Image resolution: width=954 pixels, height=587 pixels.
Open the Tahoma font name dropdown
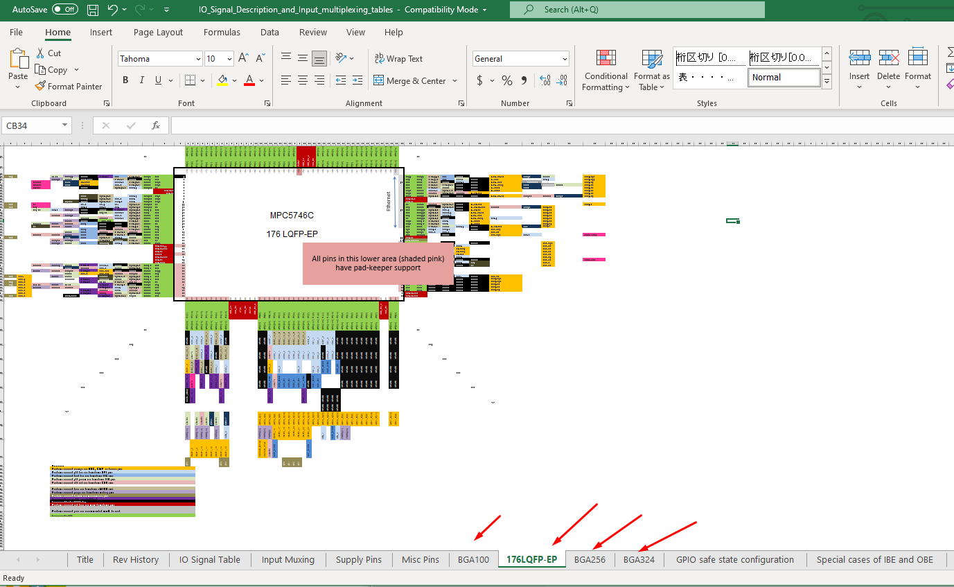(x=200, y=58)
